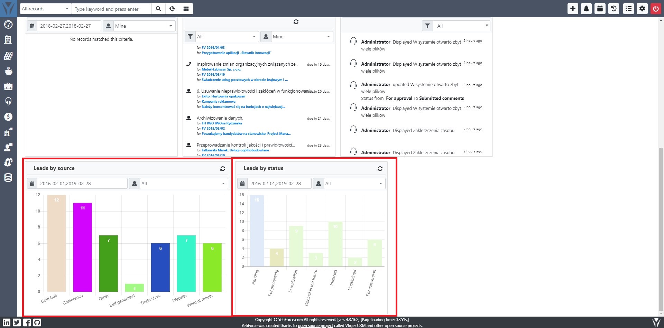Open the calendar icon in top bar

click(x=600, y=9)
